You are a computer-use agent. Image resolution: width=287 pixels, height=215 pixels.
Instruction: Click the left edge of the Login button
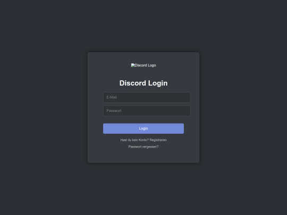[105, 128]
